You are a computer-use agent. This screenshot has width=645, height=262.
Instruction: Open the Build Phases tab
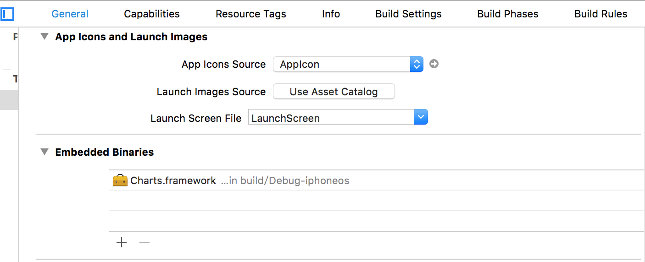508,14
